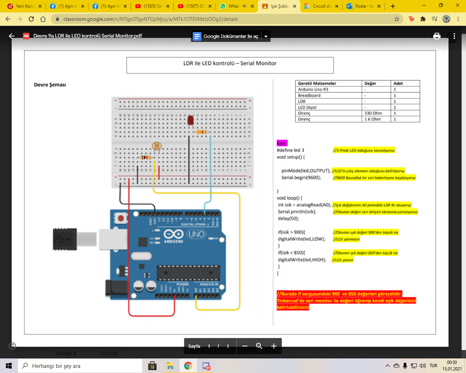Open File Explorer from the taskbar
This screenshot has height=373, width=466.
click(170, 366)
